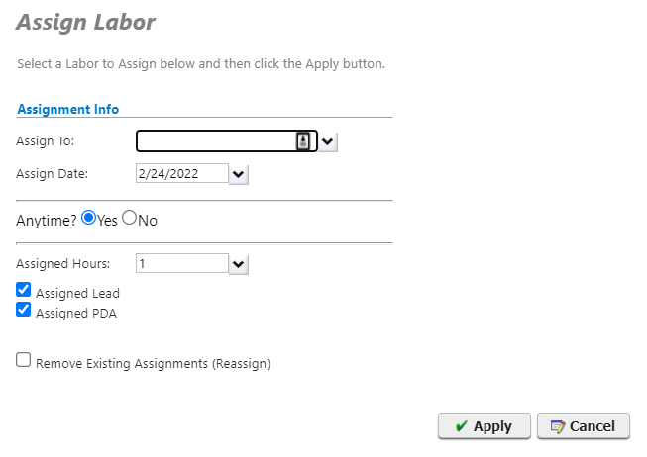Click the Assigned Lead label text
647x457 pixels.
[x=77, y=294]
